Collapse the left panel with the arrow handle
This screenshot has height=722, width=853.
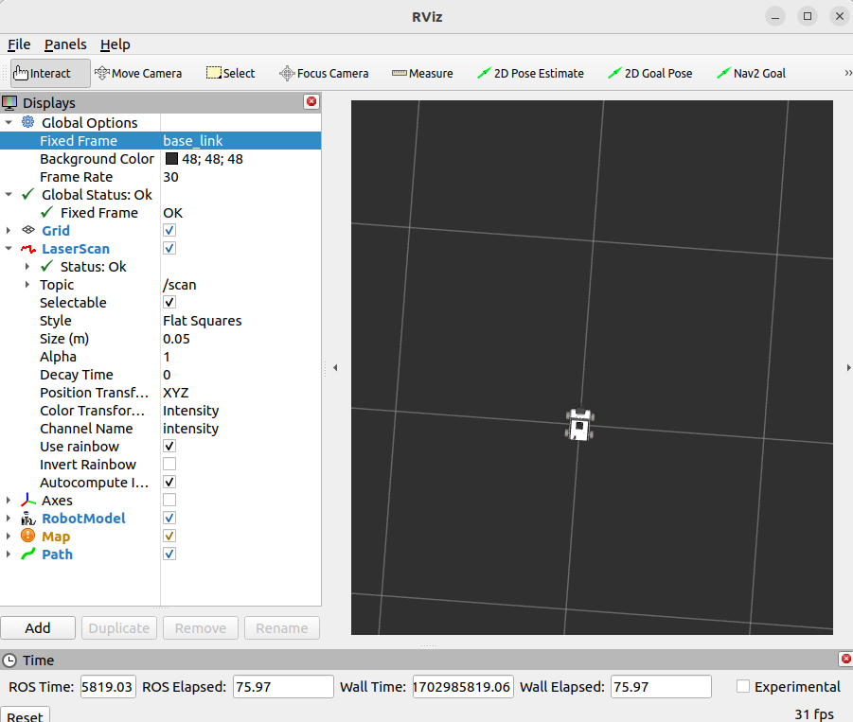[335, 367]
